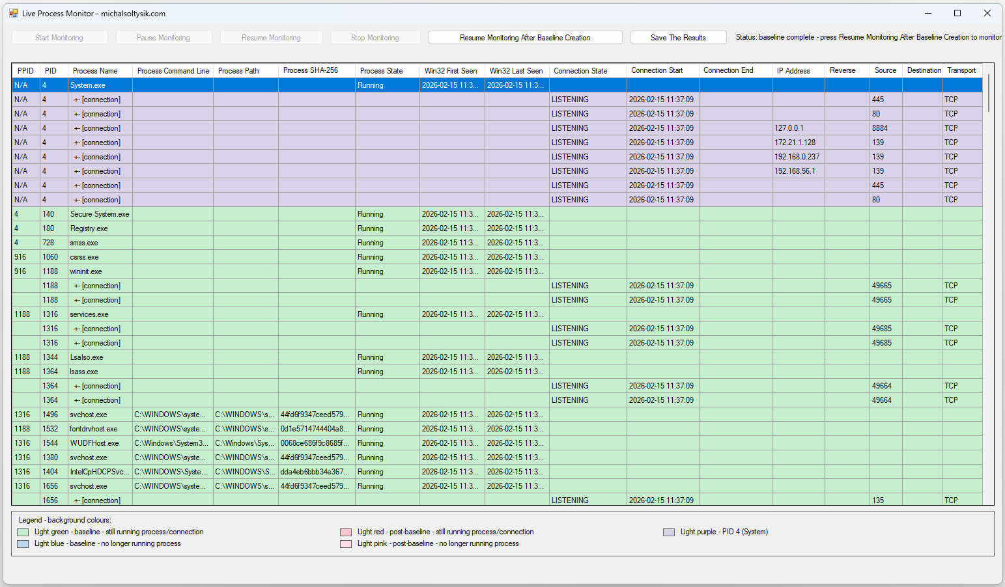Select the System.exe process row

pos(88,85)
